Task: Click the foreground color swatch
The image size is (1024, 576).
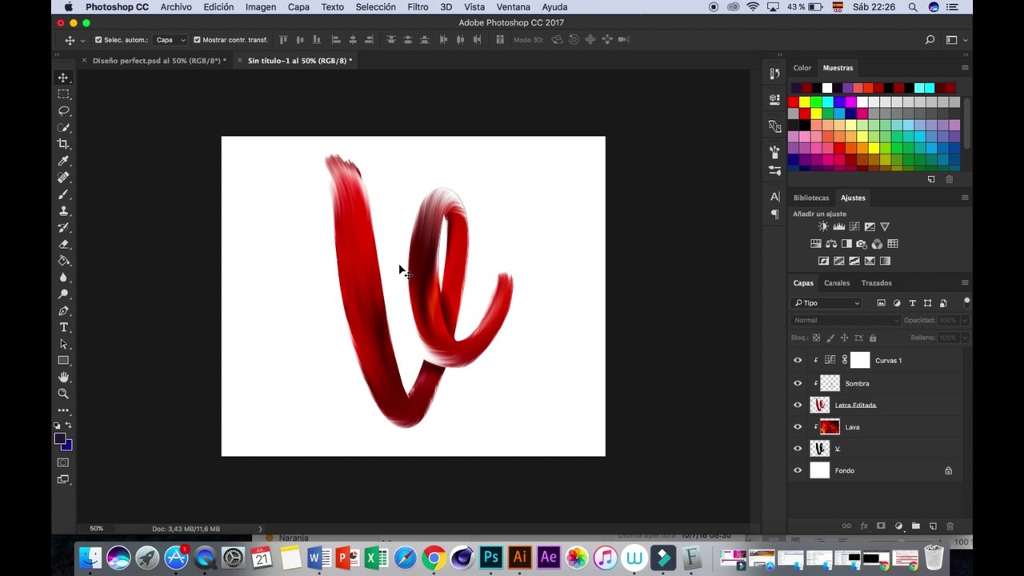Action: 60,438
